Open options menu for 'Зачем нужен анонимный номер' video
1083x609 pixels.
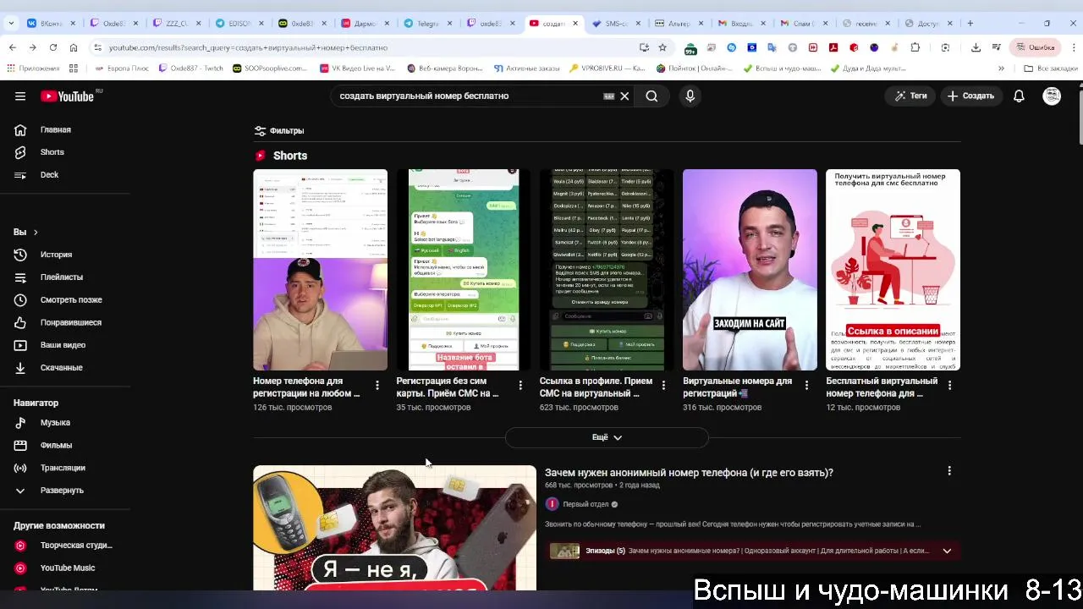click(x=949, y=471)
